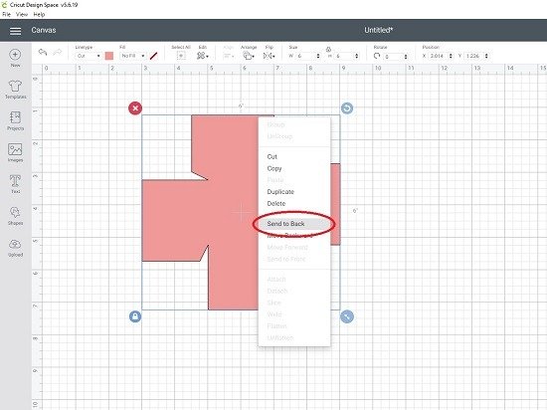Open the Templates panel
547x410 pixels.
click(15, 90)
